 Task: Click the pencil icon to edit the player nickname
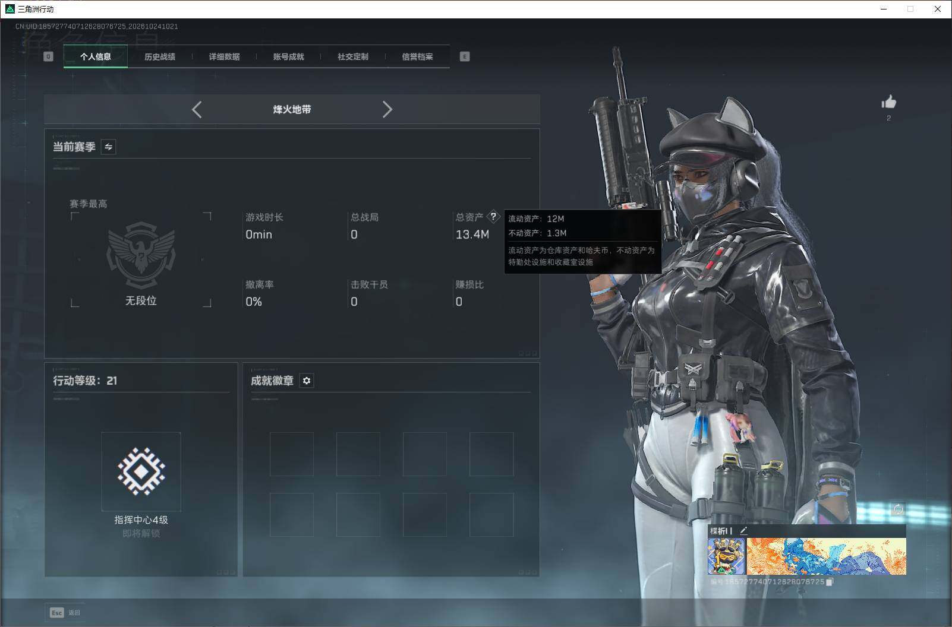pos(743,531)
